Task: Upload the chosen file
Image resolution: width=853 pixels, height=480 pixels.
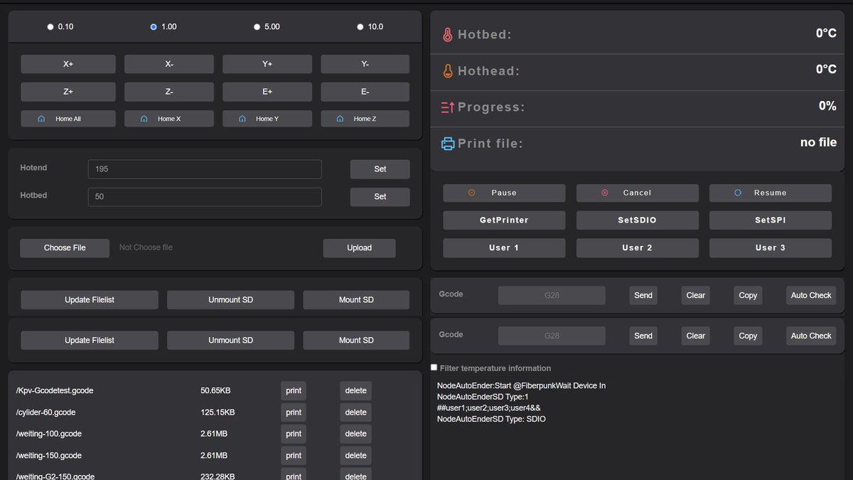Action: pos(360,248)
